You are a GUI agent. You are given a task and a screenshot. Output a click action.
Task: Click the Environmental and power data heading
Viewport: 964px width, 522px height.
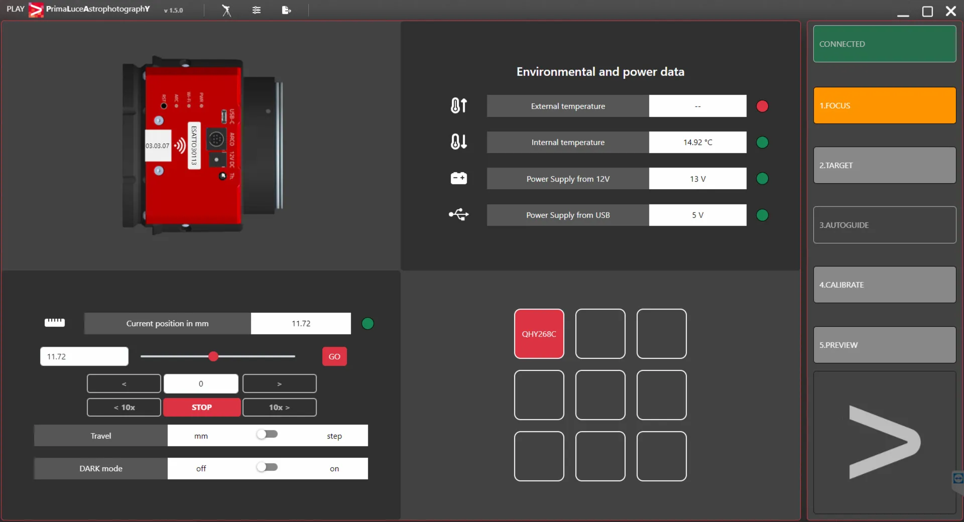coord(600,72)
